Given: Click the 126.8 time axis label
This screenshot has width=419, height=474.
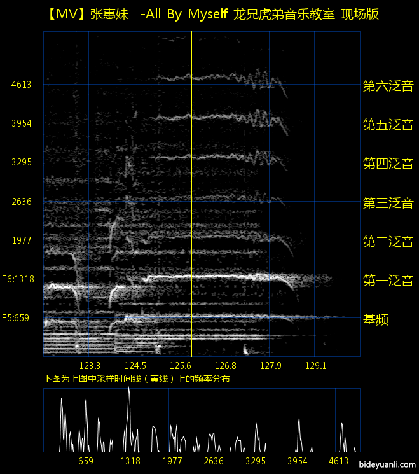Looking at the screenshot, I should pos(226,366).
